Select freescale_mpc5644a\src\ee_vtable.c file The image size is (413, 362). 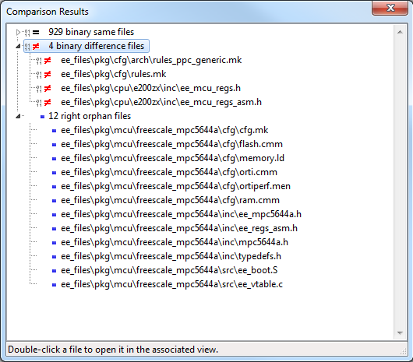tap(171, 284)
